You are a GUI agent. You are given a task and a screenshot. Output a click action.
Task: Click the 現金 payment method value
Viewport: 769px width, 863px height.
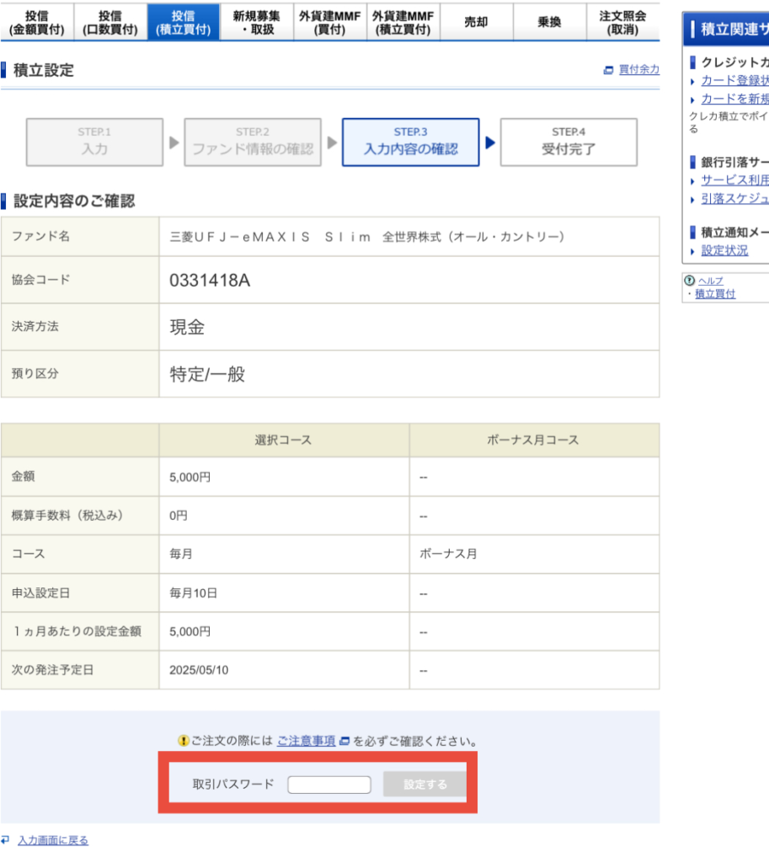point(187,327)
